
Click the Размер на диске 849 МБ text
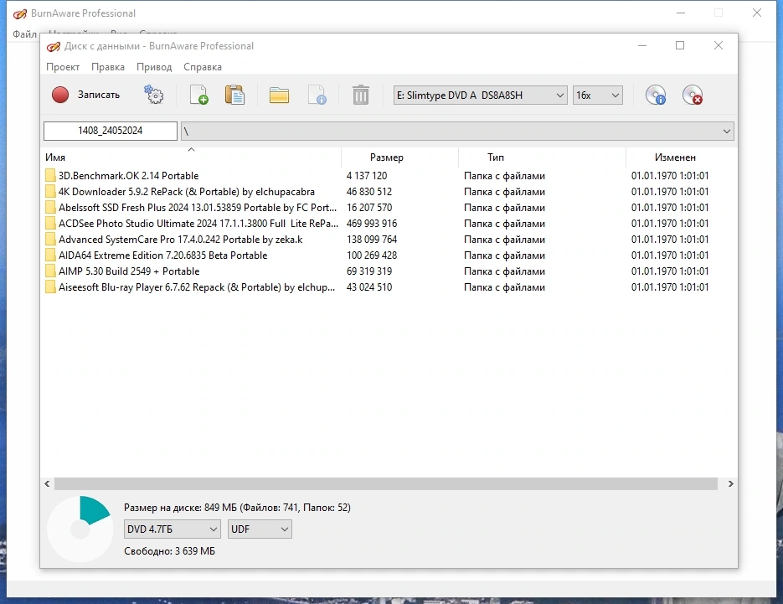237,508
